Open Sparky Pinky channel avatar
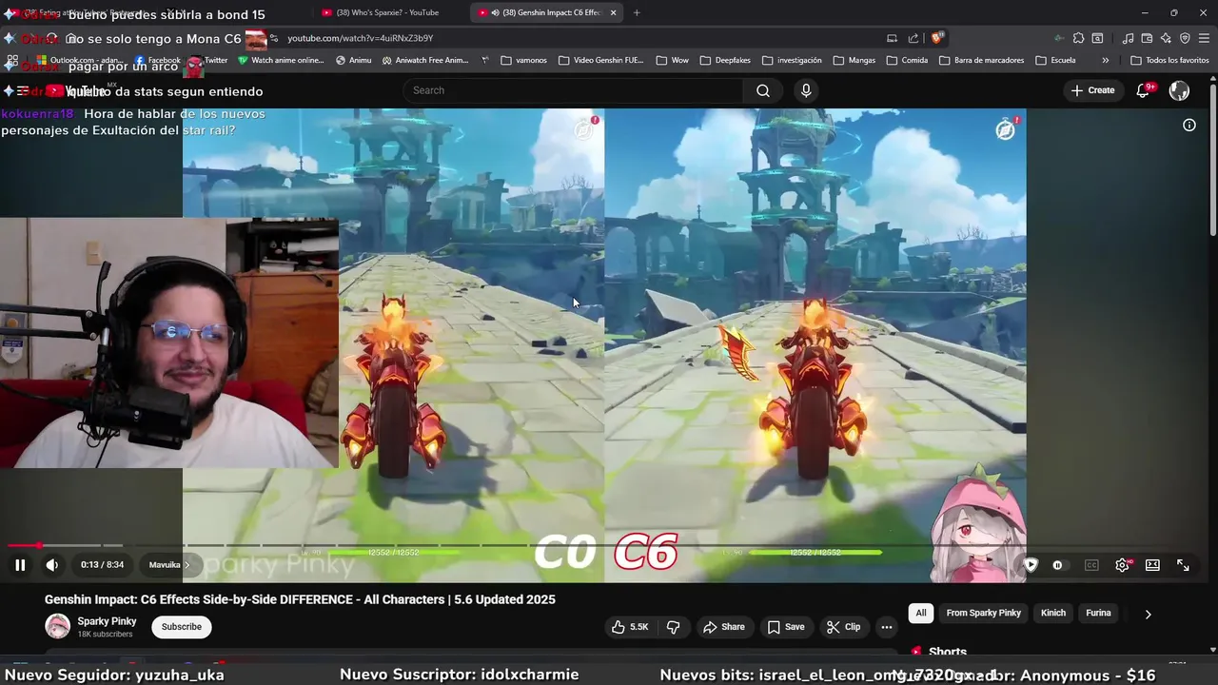This screenshot has height=685, width=1218. [x=58, y=626]
